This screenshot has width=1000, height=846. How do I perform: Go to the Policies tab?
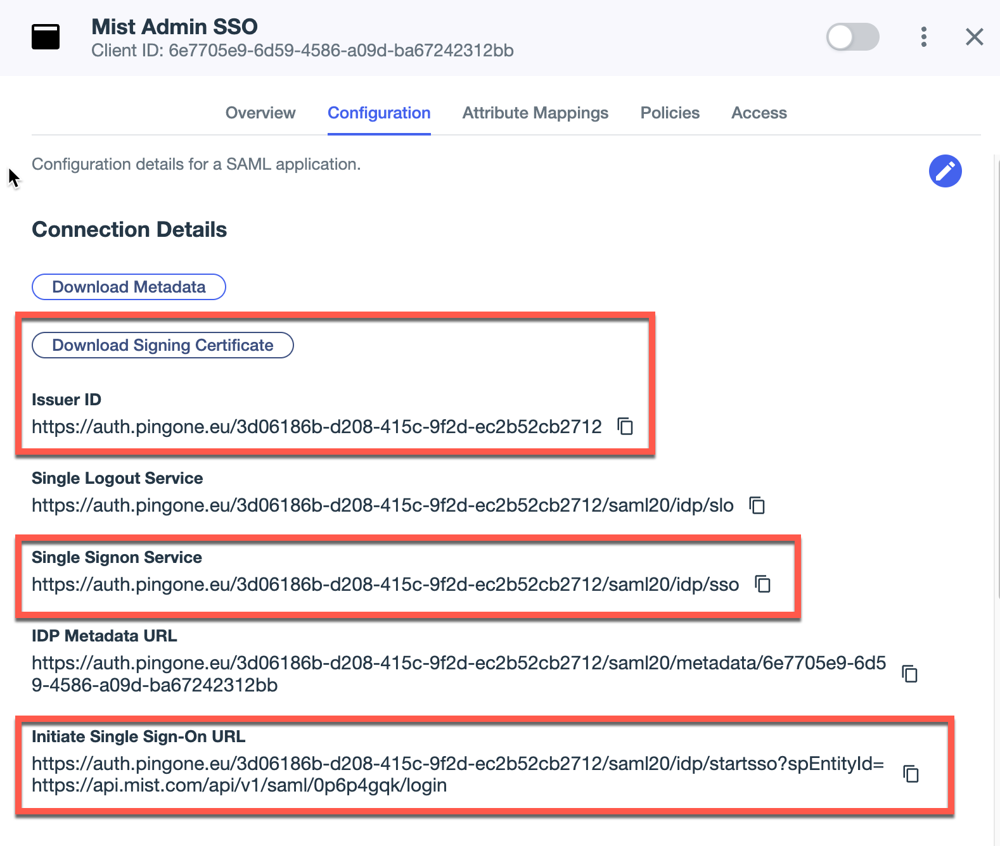(x=670, y=113)
